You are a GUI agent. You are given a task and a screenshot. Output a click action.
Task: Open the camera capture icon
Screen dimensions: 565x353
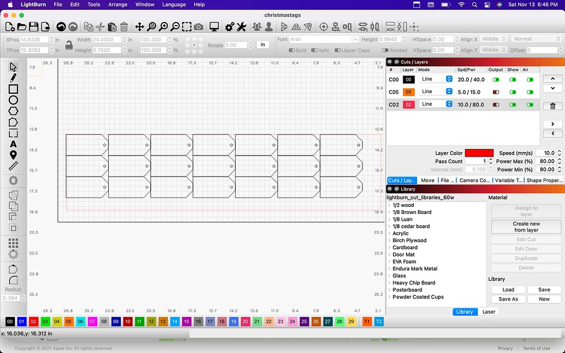(x=199, y=26)
